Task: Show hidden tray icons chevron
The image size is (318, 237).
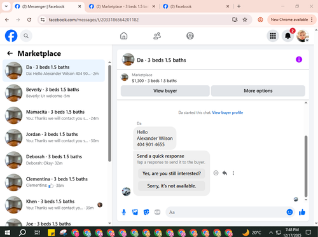Action: (271, 233)
